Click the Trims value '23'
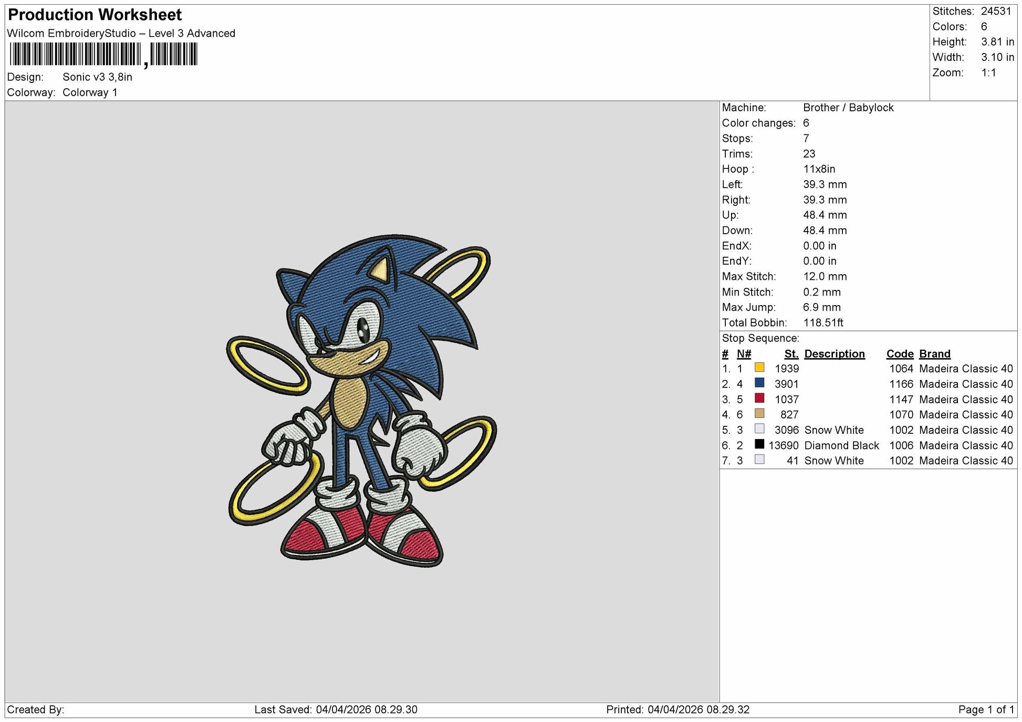The height and width of the screenshot is (722, 1022). pos(809,154)
